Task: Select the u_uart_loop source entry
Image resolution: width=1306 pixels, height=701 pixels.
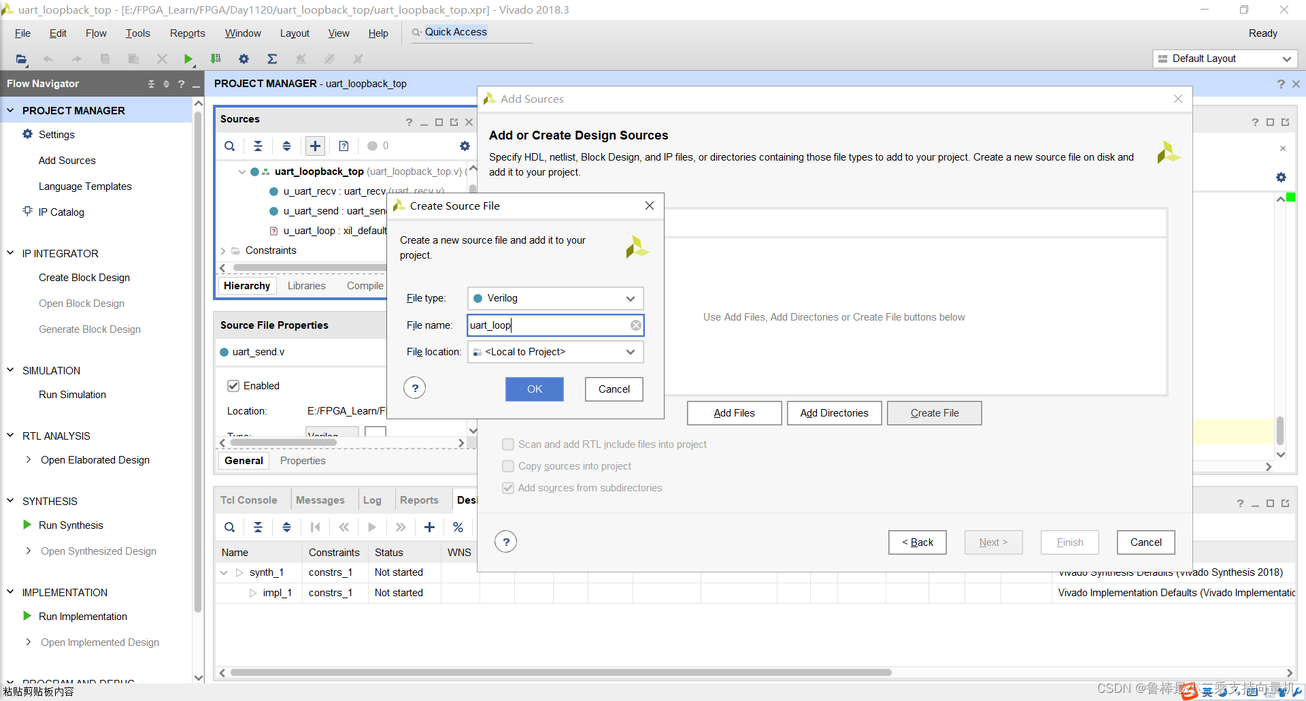Action: point(334,231)
